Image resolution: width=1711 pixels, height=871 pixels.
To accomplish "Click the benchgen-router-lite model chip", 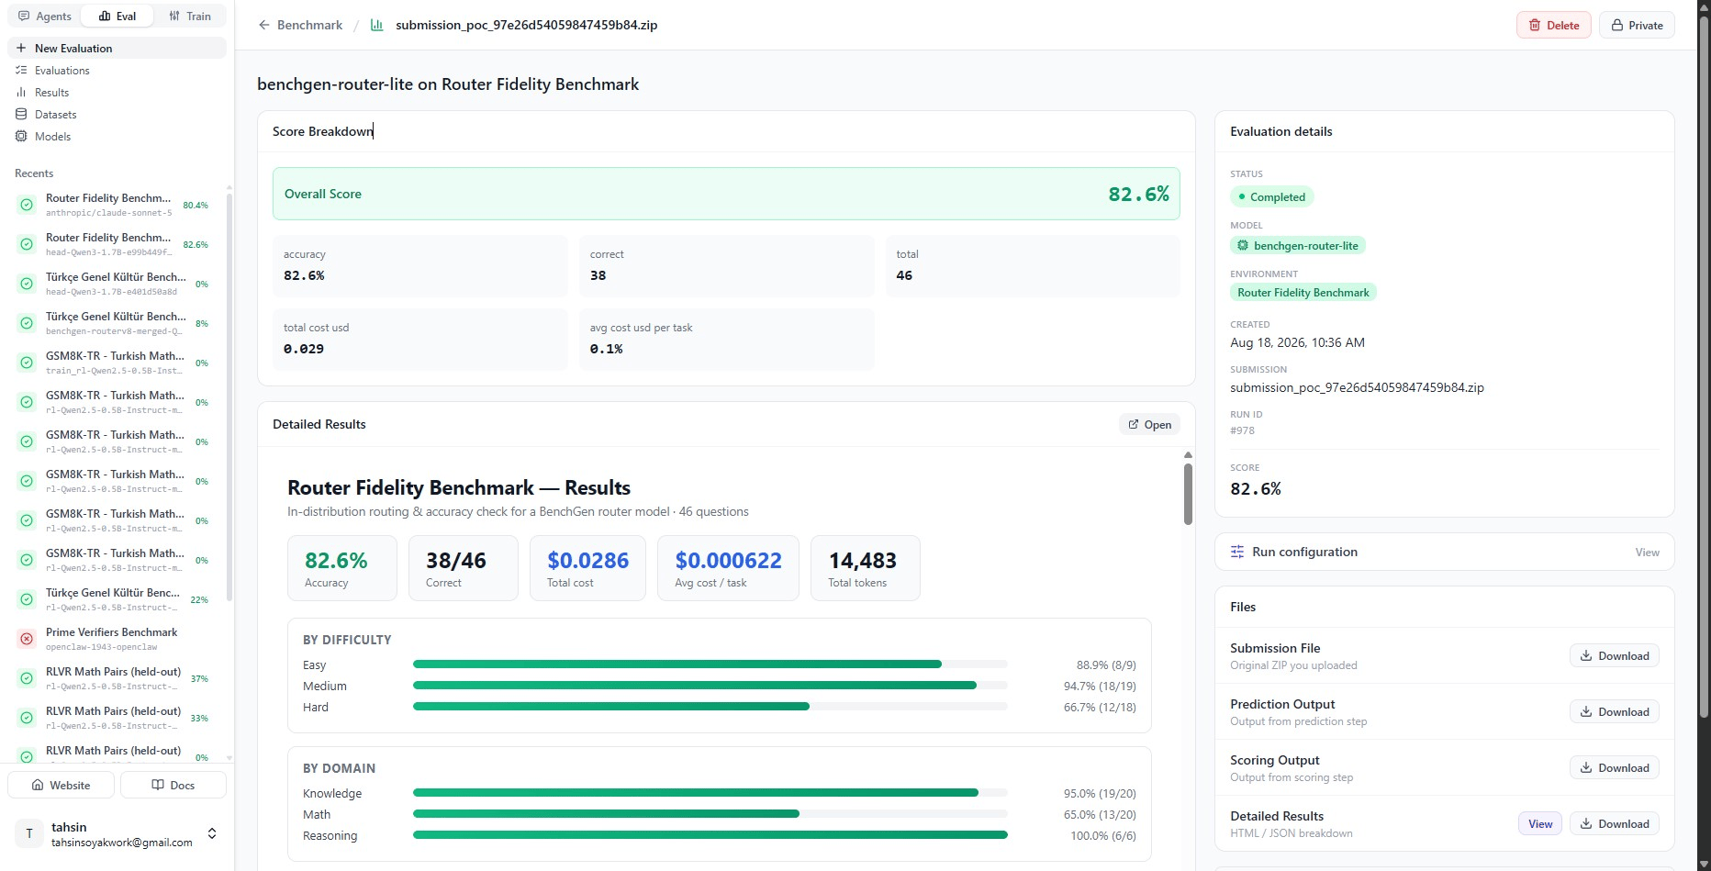I will (x=1298, y=245).
